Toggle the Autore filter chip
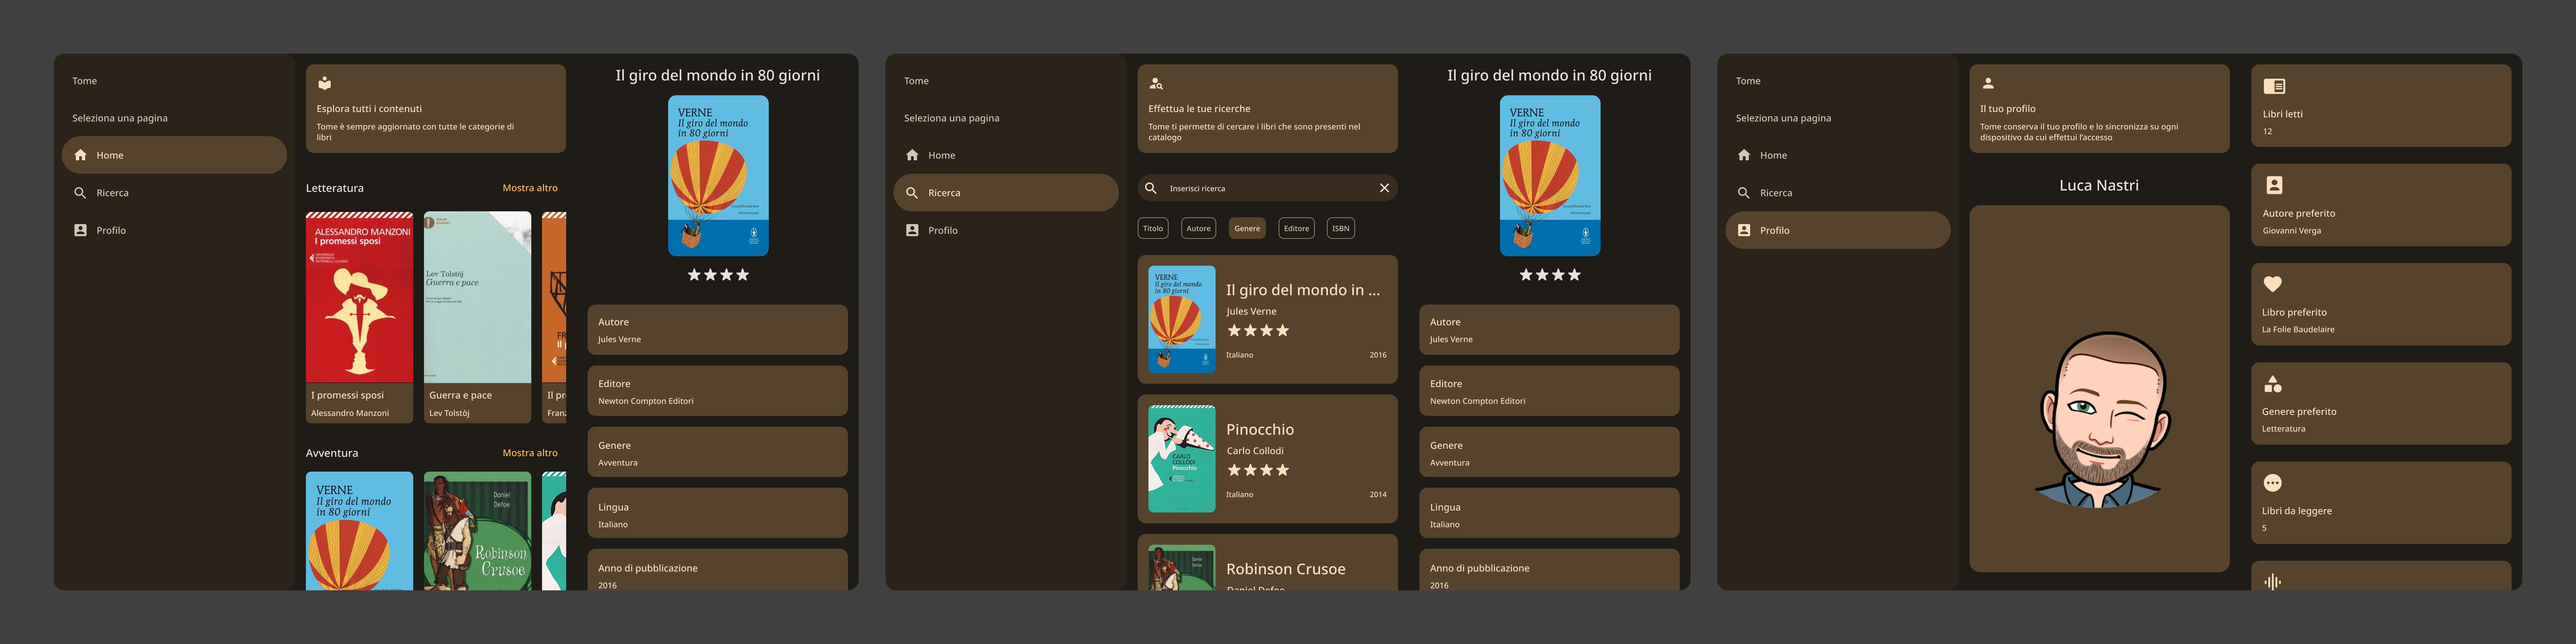The width and height of the screenshot is (2576, 644). tap(1198, 228)
